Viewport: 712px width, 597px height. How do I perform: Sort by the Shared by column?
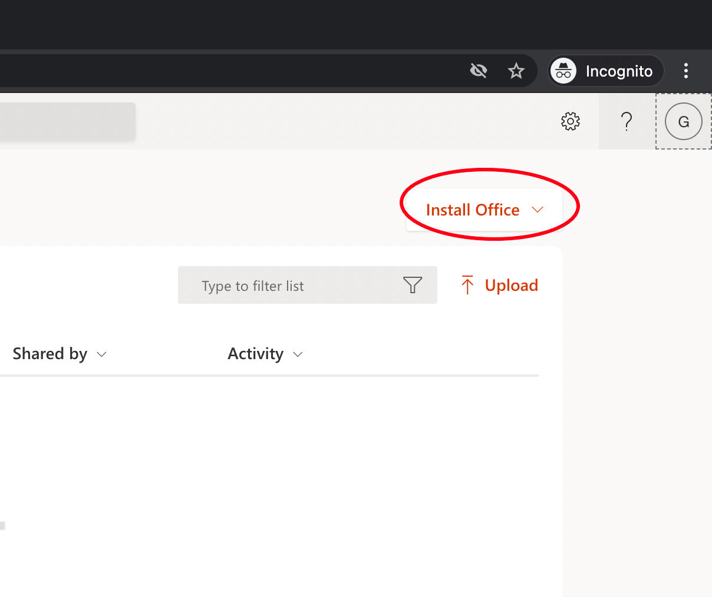coord(60,354)
